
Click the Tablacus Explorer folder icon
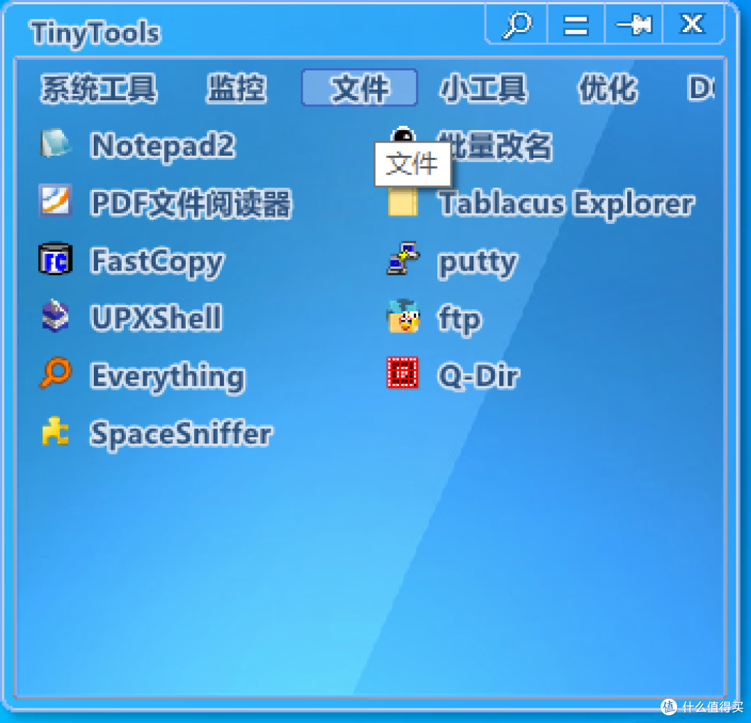click(403, 202)
